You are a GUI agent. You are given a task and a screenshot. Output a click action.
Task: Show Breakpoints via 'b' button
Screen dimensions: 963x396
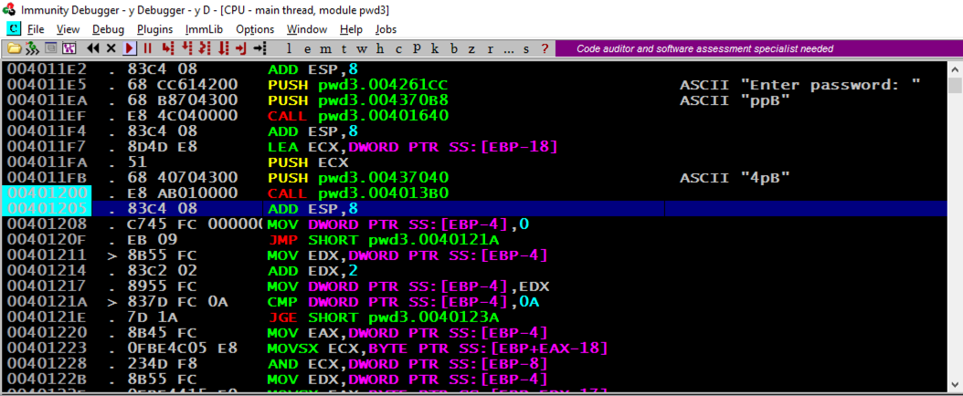[x=453, y=49]
